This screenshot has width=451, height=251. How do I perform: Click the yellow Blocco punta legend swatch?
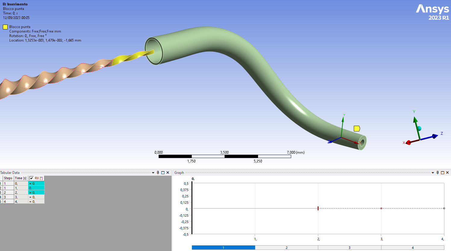click(x=5, y=27)
